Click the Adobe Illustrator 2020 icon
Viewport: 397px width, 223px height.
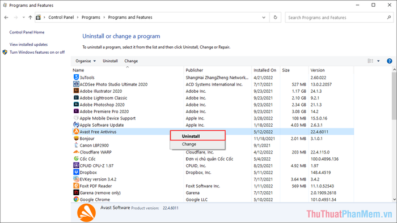76,91
